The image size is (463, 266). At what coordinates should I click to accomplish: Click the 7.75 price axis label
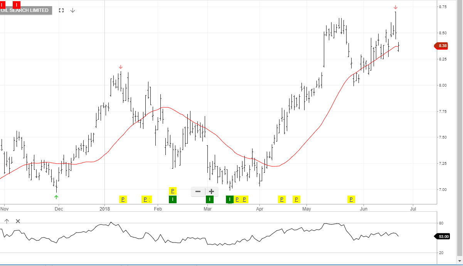click(443, 111)
